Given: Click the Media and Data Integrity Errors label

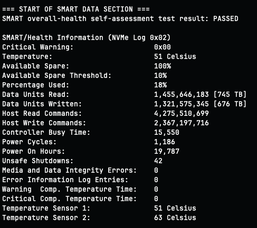Looking at the screenshot, I should pyautogui.click(x=70, y=170).
